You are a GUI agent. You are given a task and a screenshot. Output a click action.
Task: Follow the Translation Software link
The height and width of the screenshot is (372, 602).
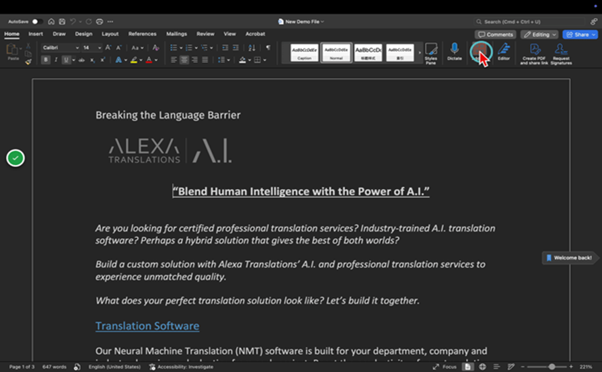pyautogui.click(x=147, y=326)
